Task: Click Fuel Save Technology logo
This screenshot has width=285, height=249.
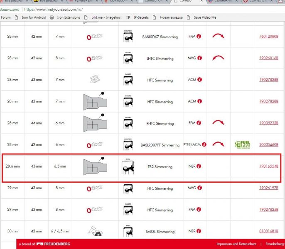Action: [x=242, y=145]
